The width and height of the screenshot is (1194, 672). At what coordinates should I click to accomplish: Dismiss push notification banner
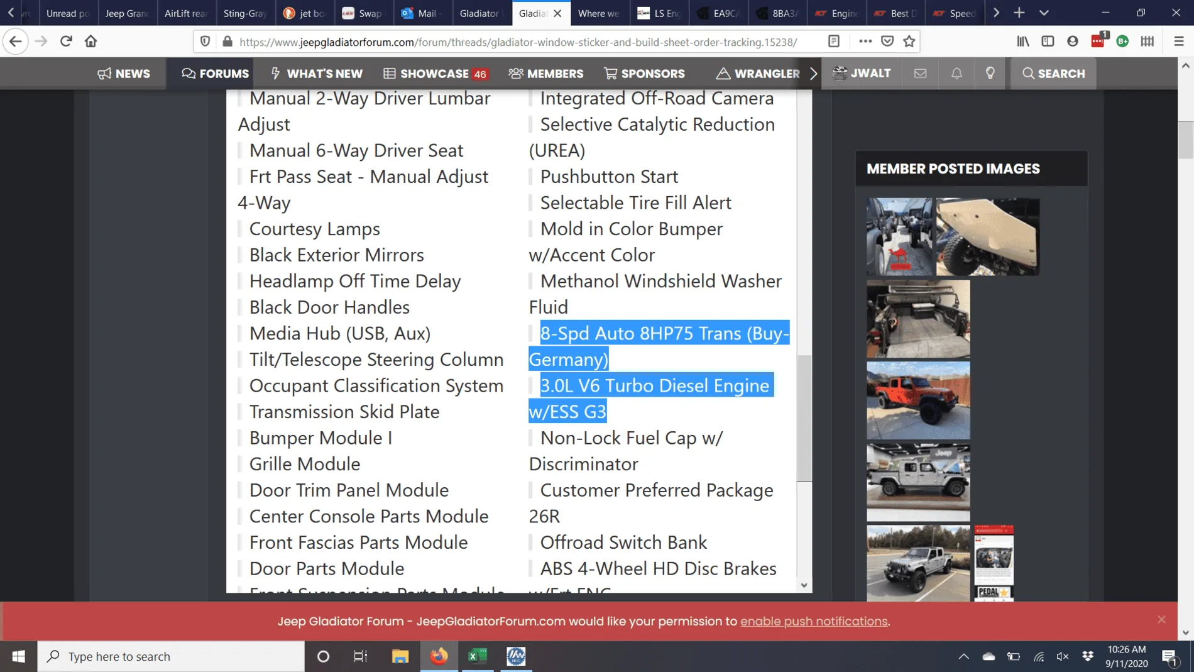(1161, 619)
